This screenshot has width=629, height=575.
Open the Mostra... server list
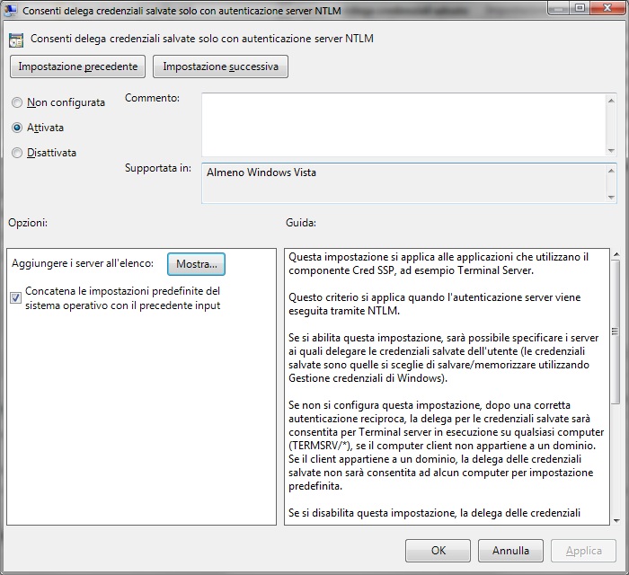tap(196, 264)
